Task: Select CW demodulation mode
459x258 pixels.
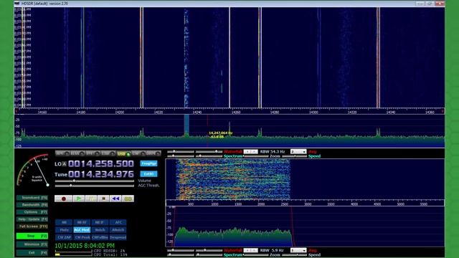Action: pyautogui.click(x=138, y=153)
